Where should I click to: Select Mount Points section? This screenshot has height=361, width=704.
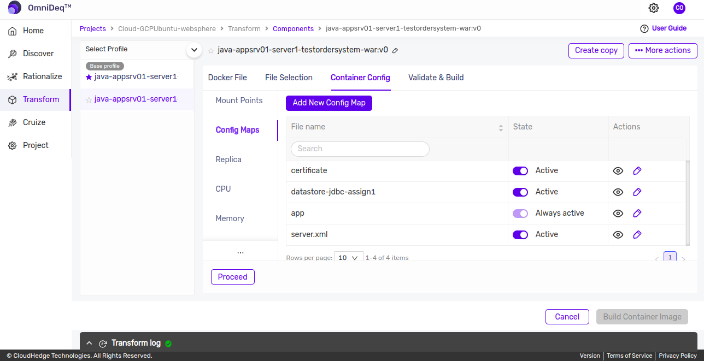coord(239,100)
